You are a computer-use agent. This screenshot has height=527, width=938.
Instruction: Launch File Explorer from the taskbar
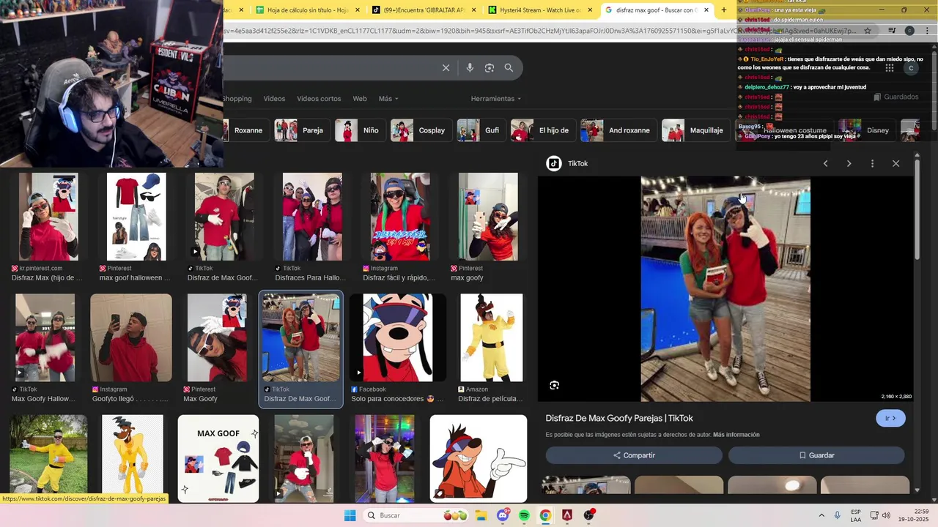pos(481,515)
